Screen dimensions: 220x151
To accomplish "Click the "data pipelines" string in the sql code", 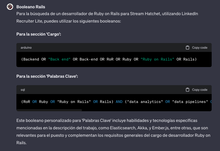I will point(190,102).
